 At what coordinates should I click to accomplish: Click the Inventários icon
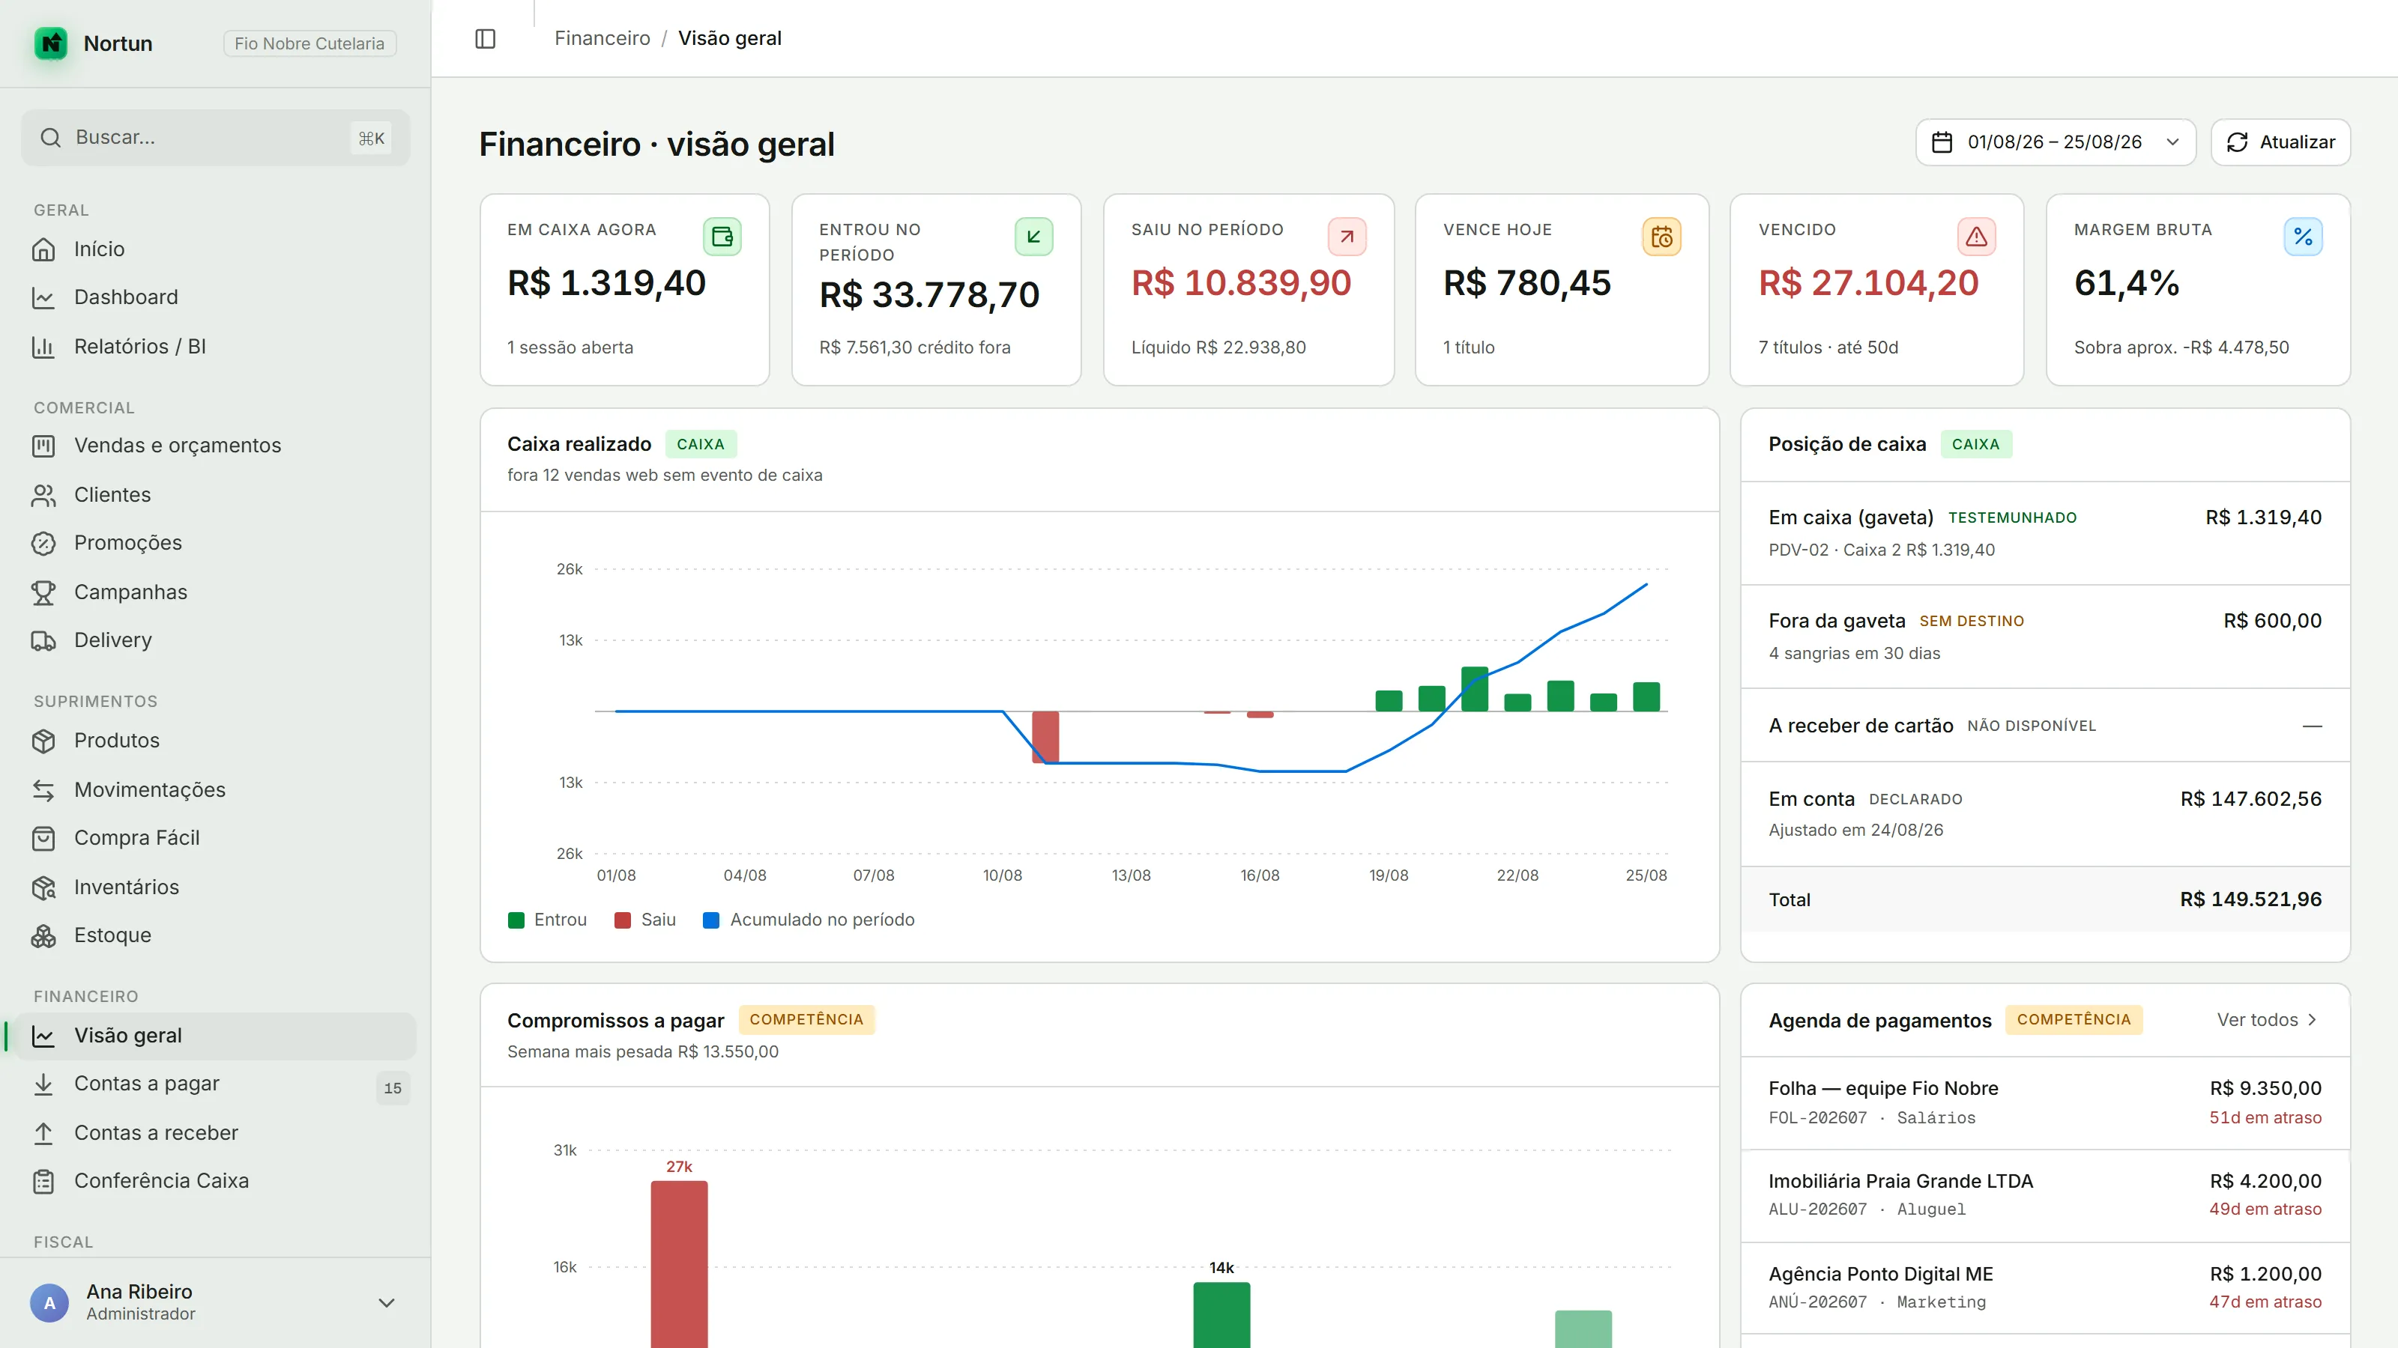click(x=43, y=887)
